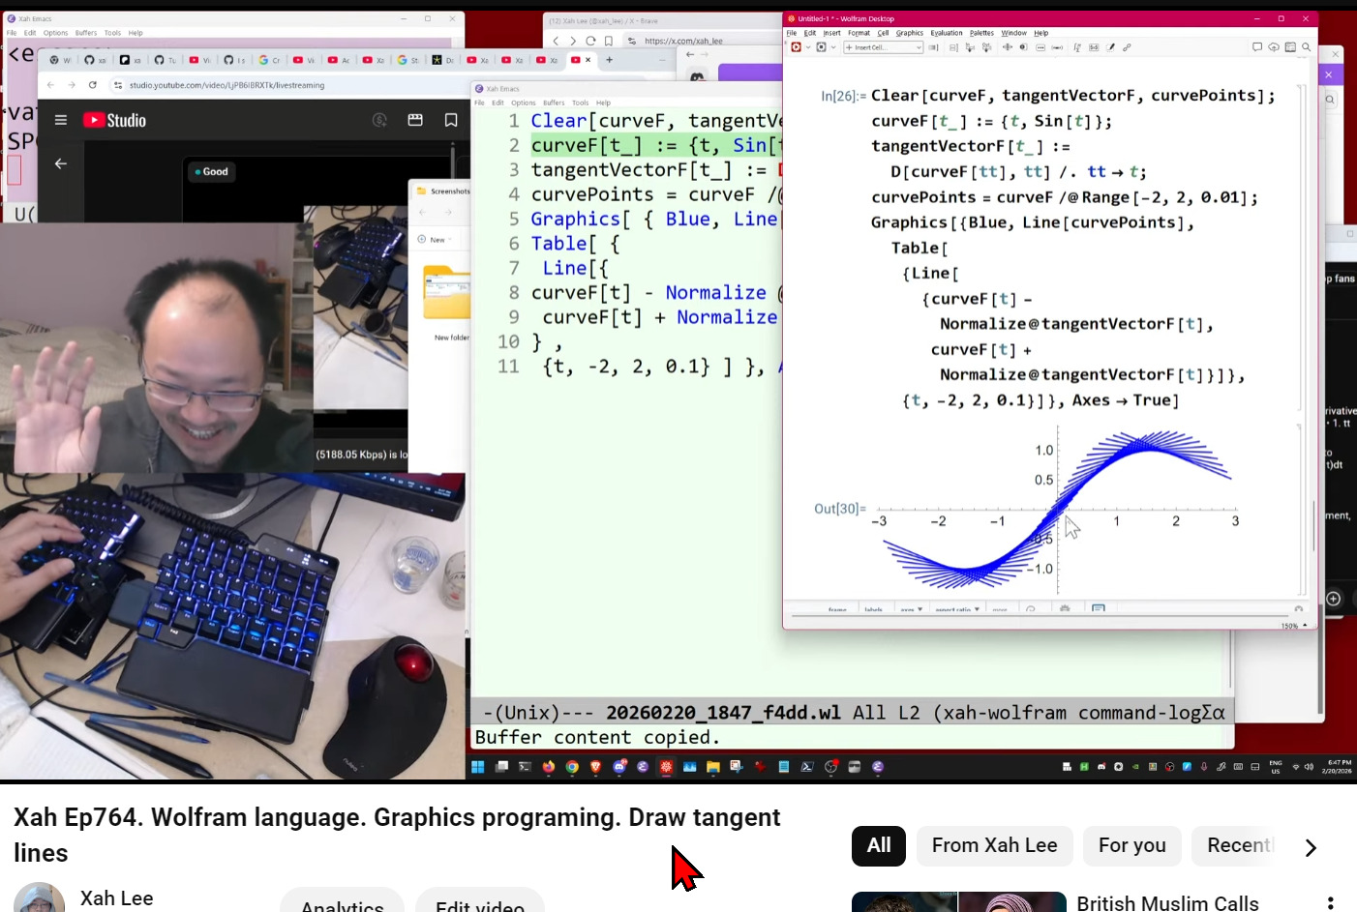Select the 'All' filter chip
Screen dimensions: 1357x912
[x=878, y=846]
